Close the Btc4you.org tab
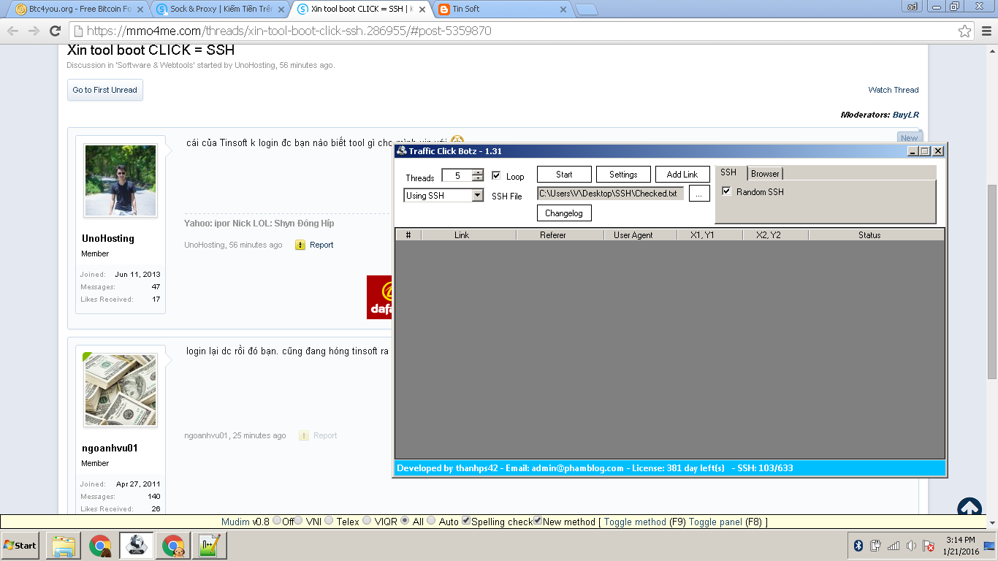 coord(139,9)
